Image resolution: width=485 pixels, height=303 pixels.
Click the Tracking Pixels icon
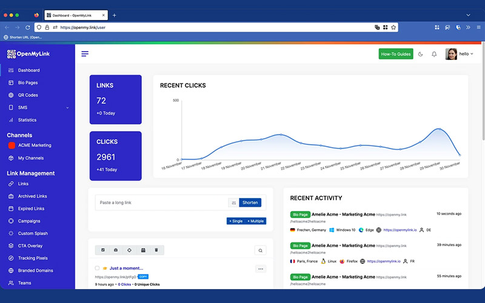pyautogui.click(x=11, y=258)
